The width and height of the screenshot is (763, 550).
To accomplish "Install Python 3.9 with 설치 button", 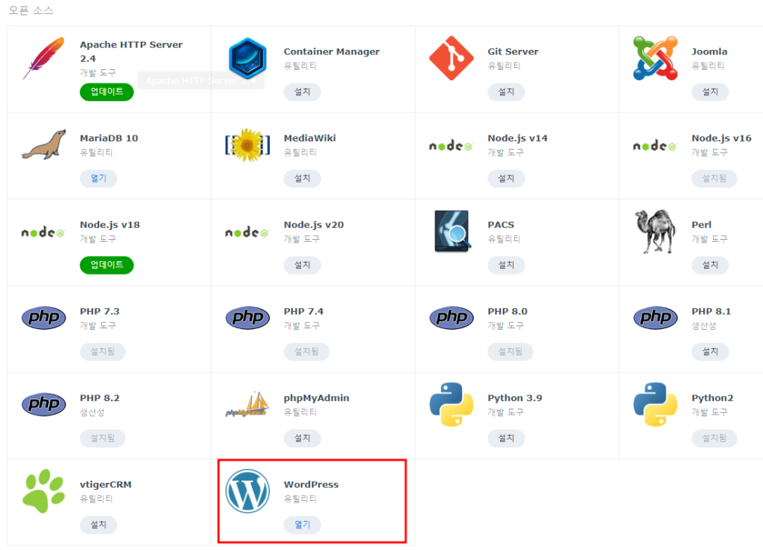I will pos(506,438).
